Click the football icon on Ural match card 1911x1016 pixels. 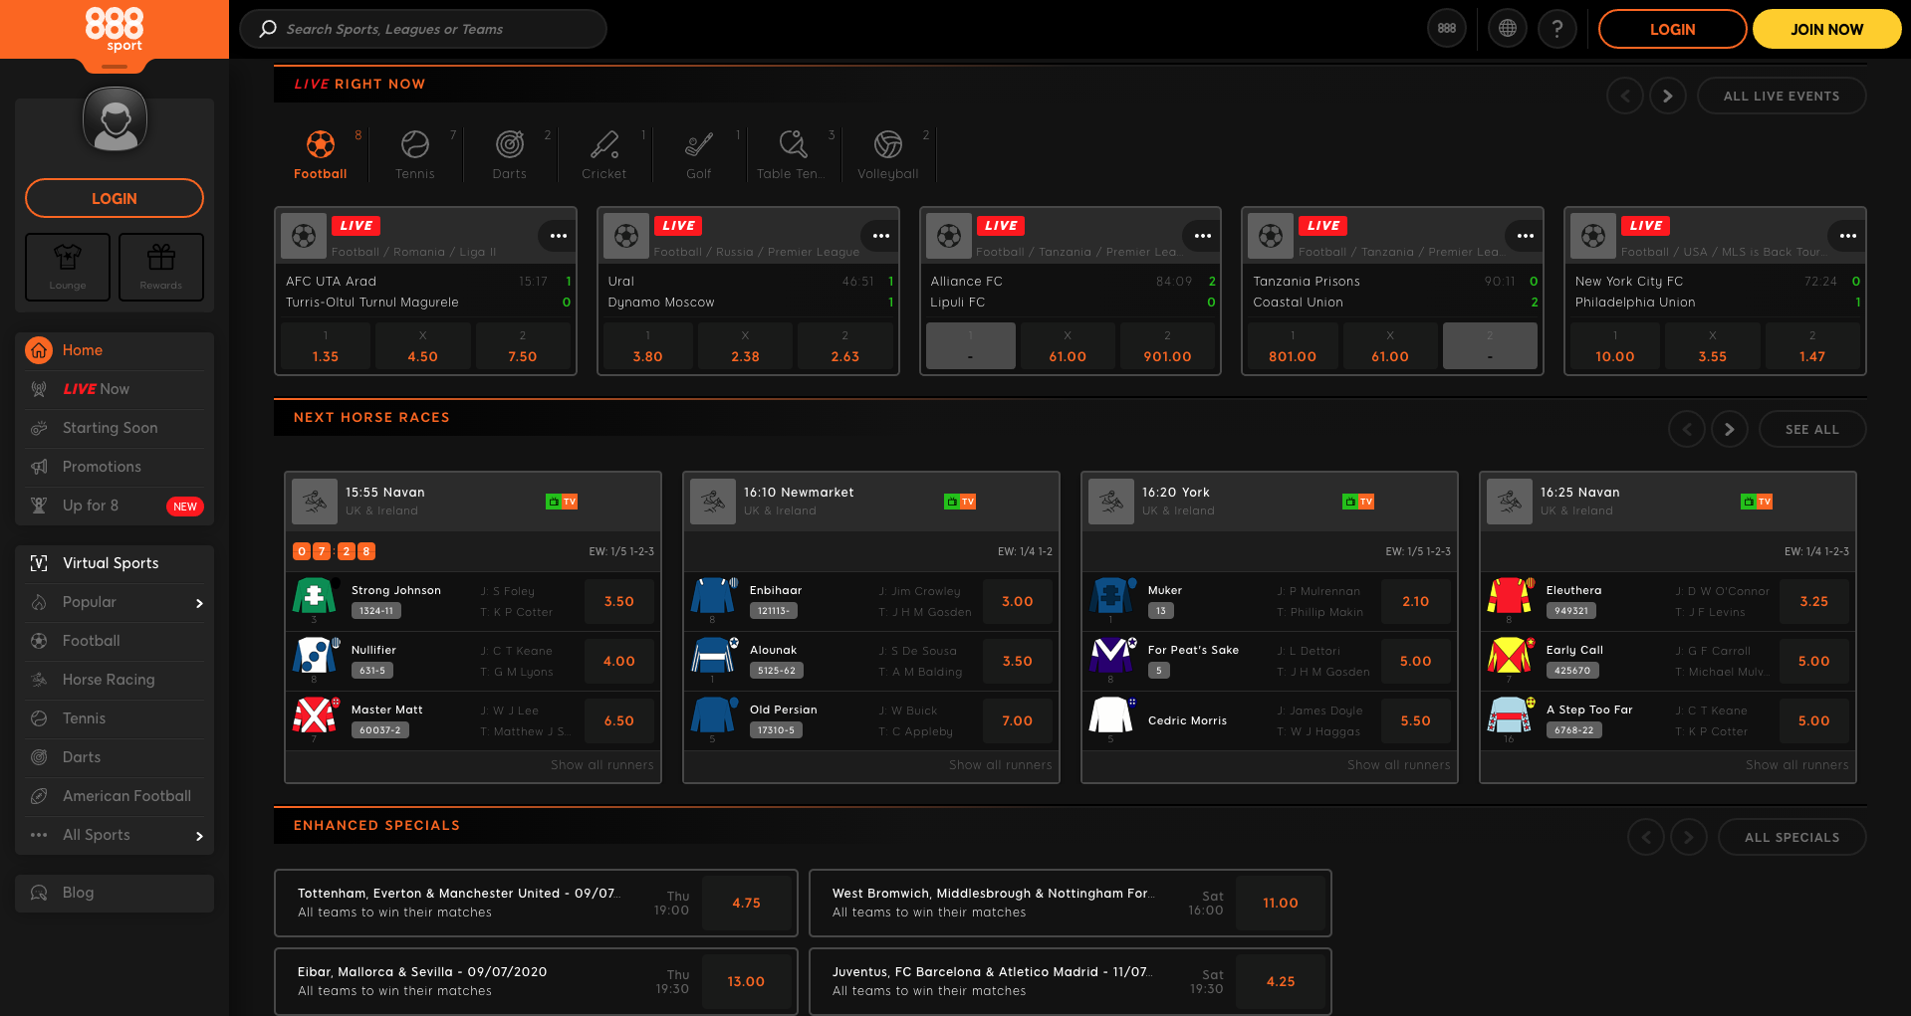626,236
